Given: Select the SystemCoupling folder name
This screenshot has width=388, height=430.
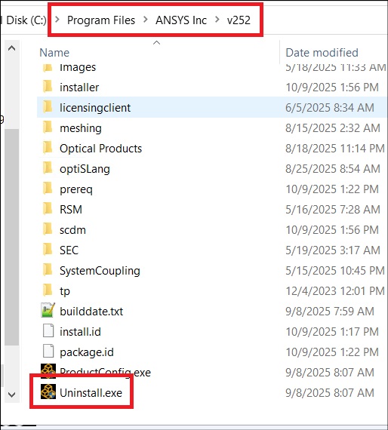Looking at the screenshot, I should 100,271.
